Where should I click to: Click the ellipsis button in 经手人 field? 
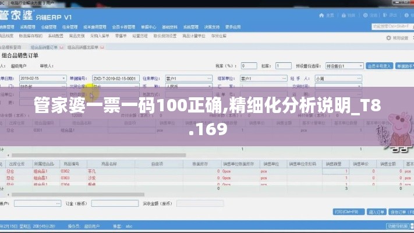pos(359,79)
